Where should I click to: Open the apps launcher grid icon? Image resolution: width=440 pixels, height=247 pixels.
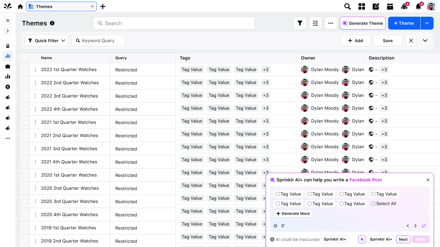coord(361,6)
